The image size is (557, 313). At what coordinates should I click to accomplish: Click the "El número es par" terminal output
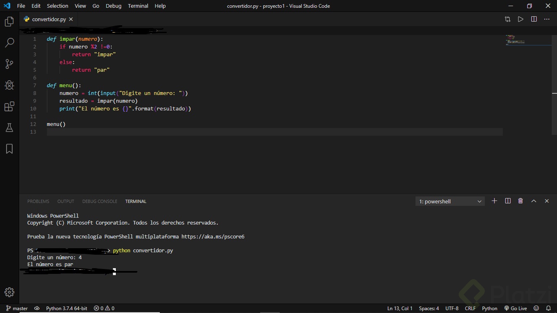pyautogui.click(x=50, y=265)
